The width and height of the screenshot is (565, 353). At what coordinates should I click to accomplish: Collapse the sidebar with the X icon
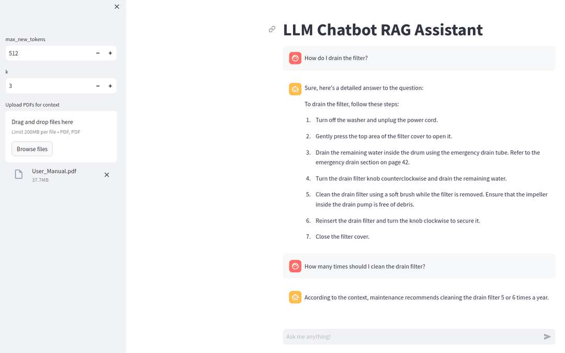point(117,7)
